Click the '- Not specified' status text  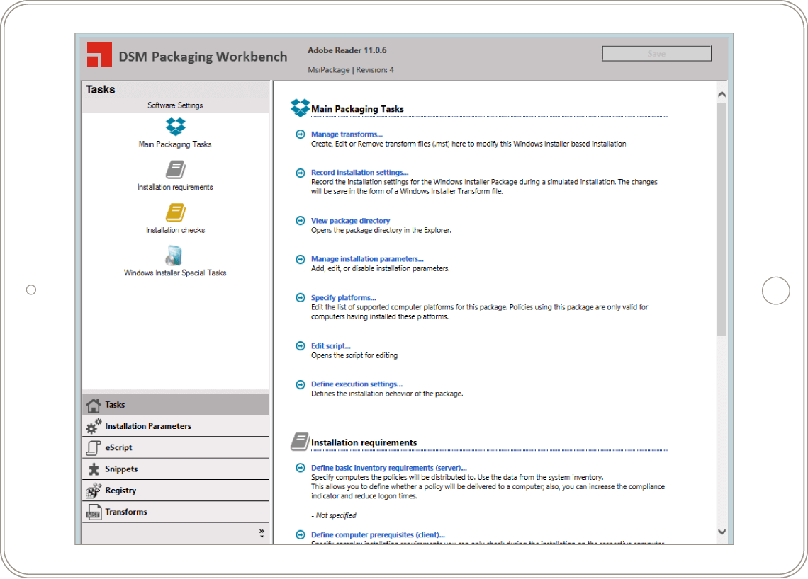pos(333,516)
